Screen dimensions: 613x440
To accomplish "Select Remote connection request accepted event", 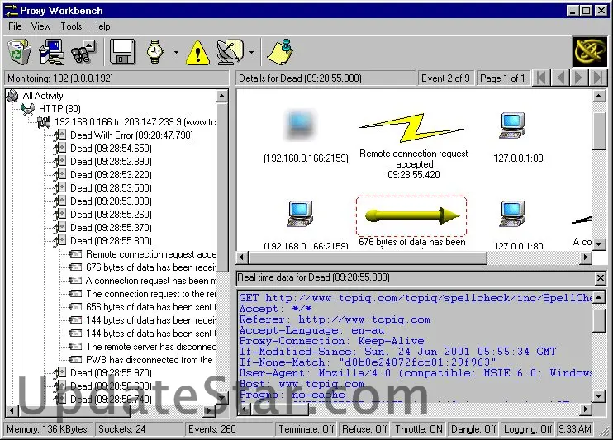I will coord(151,254).
